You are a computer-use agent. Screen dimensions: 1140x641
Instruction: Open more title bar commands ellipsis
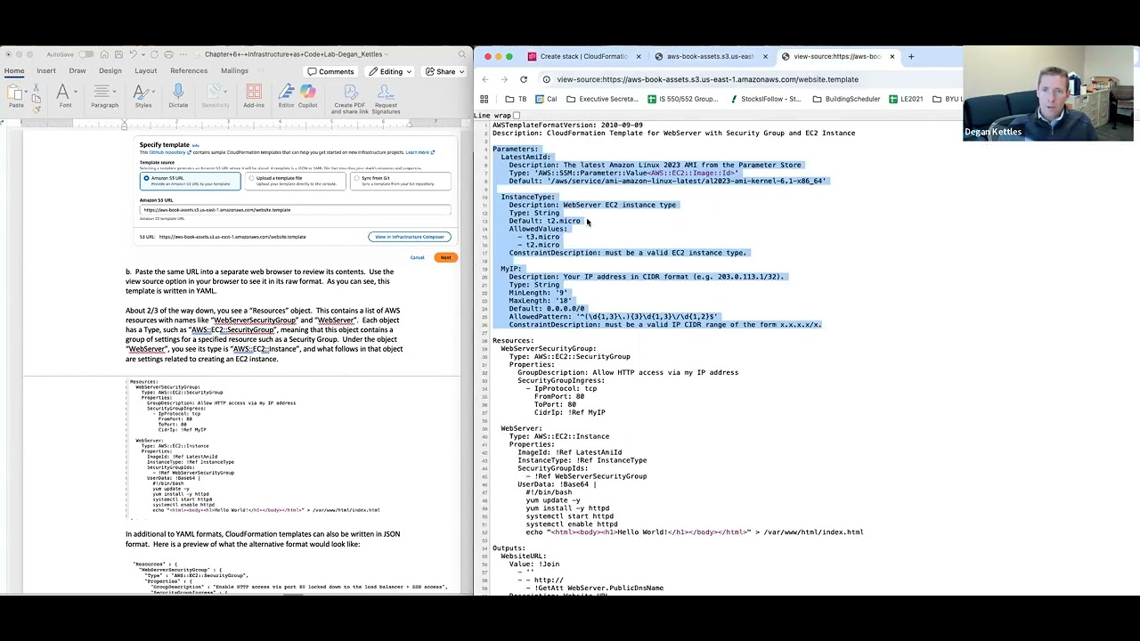click(183, 54)
